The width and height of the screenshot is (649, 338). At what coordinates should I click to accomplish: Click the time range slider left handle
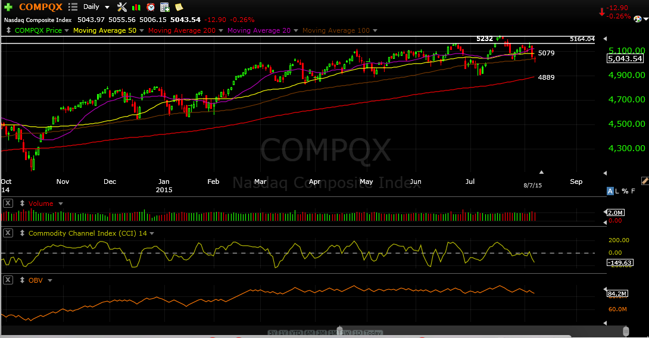[340, 331]
